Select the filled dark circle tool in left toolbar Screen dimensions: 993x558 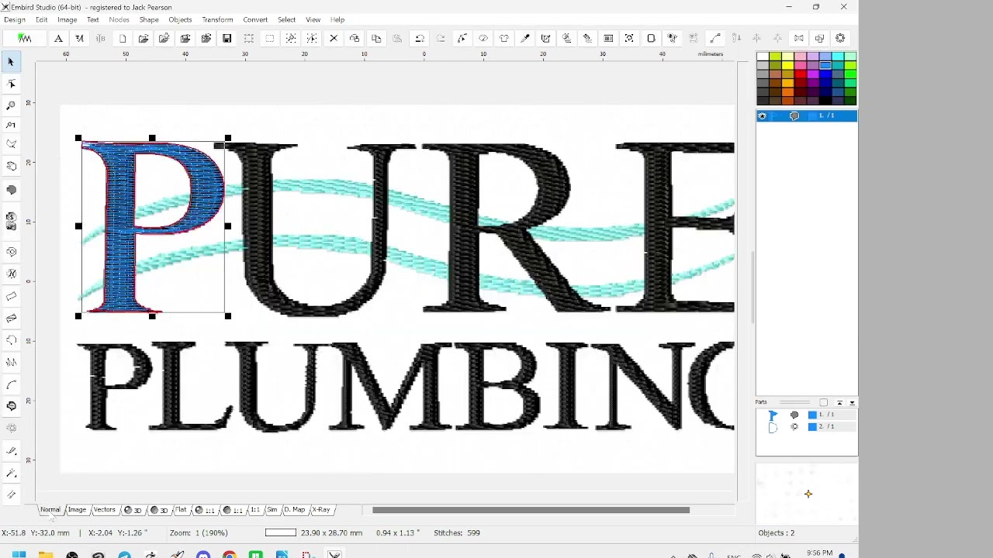(x=11, y=189)
